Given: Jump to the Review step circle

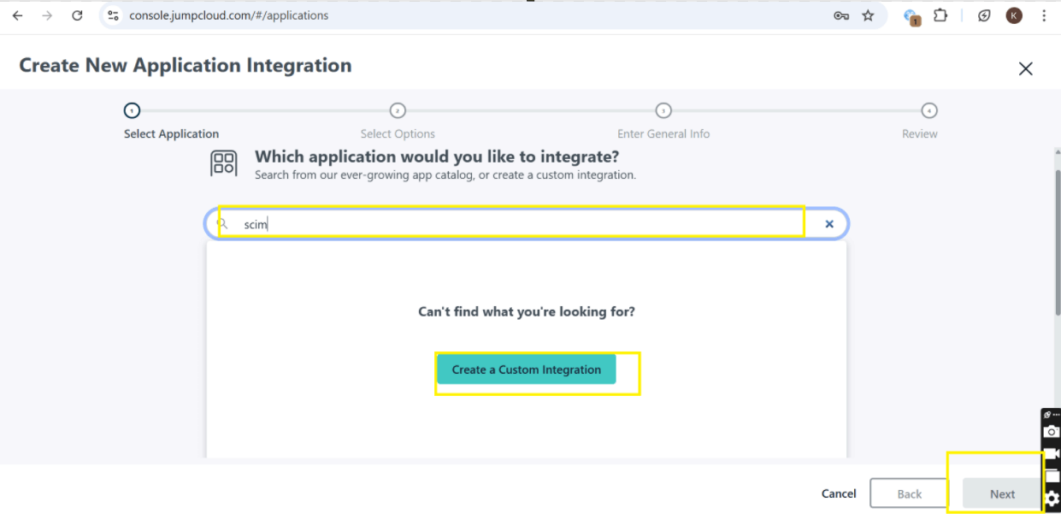Looking at the screenshot, I should tap(929, 109).
